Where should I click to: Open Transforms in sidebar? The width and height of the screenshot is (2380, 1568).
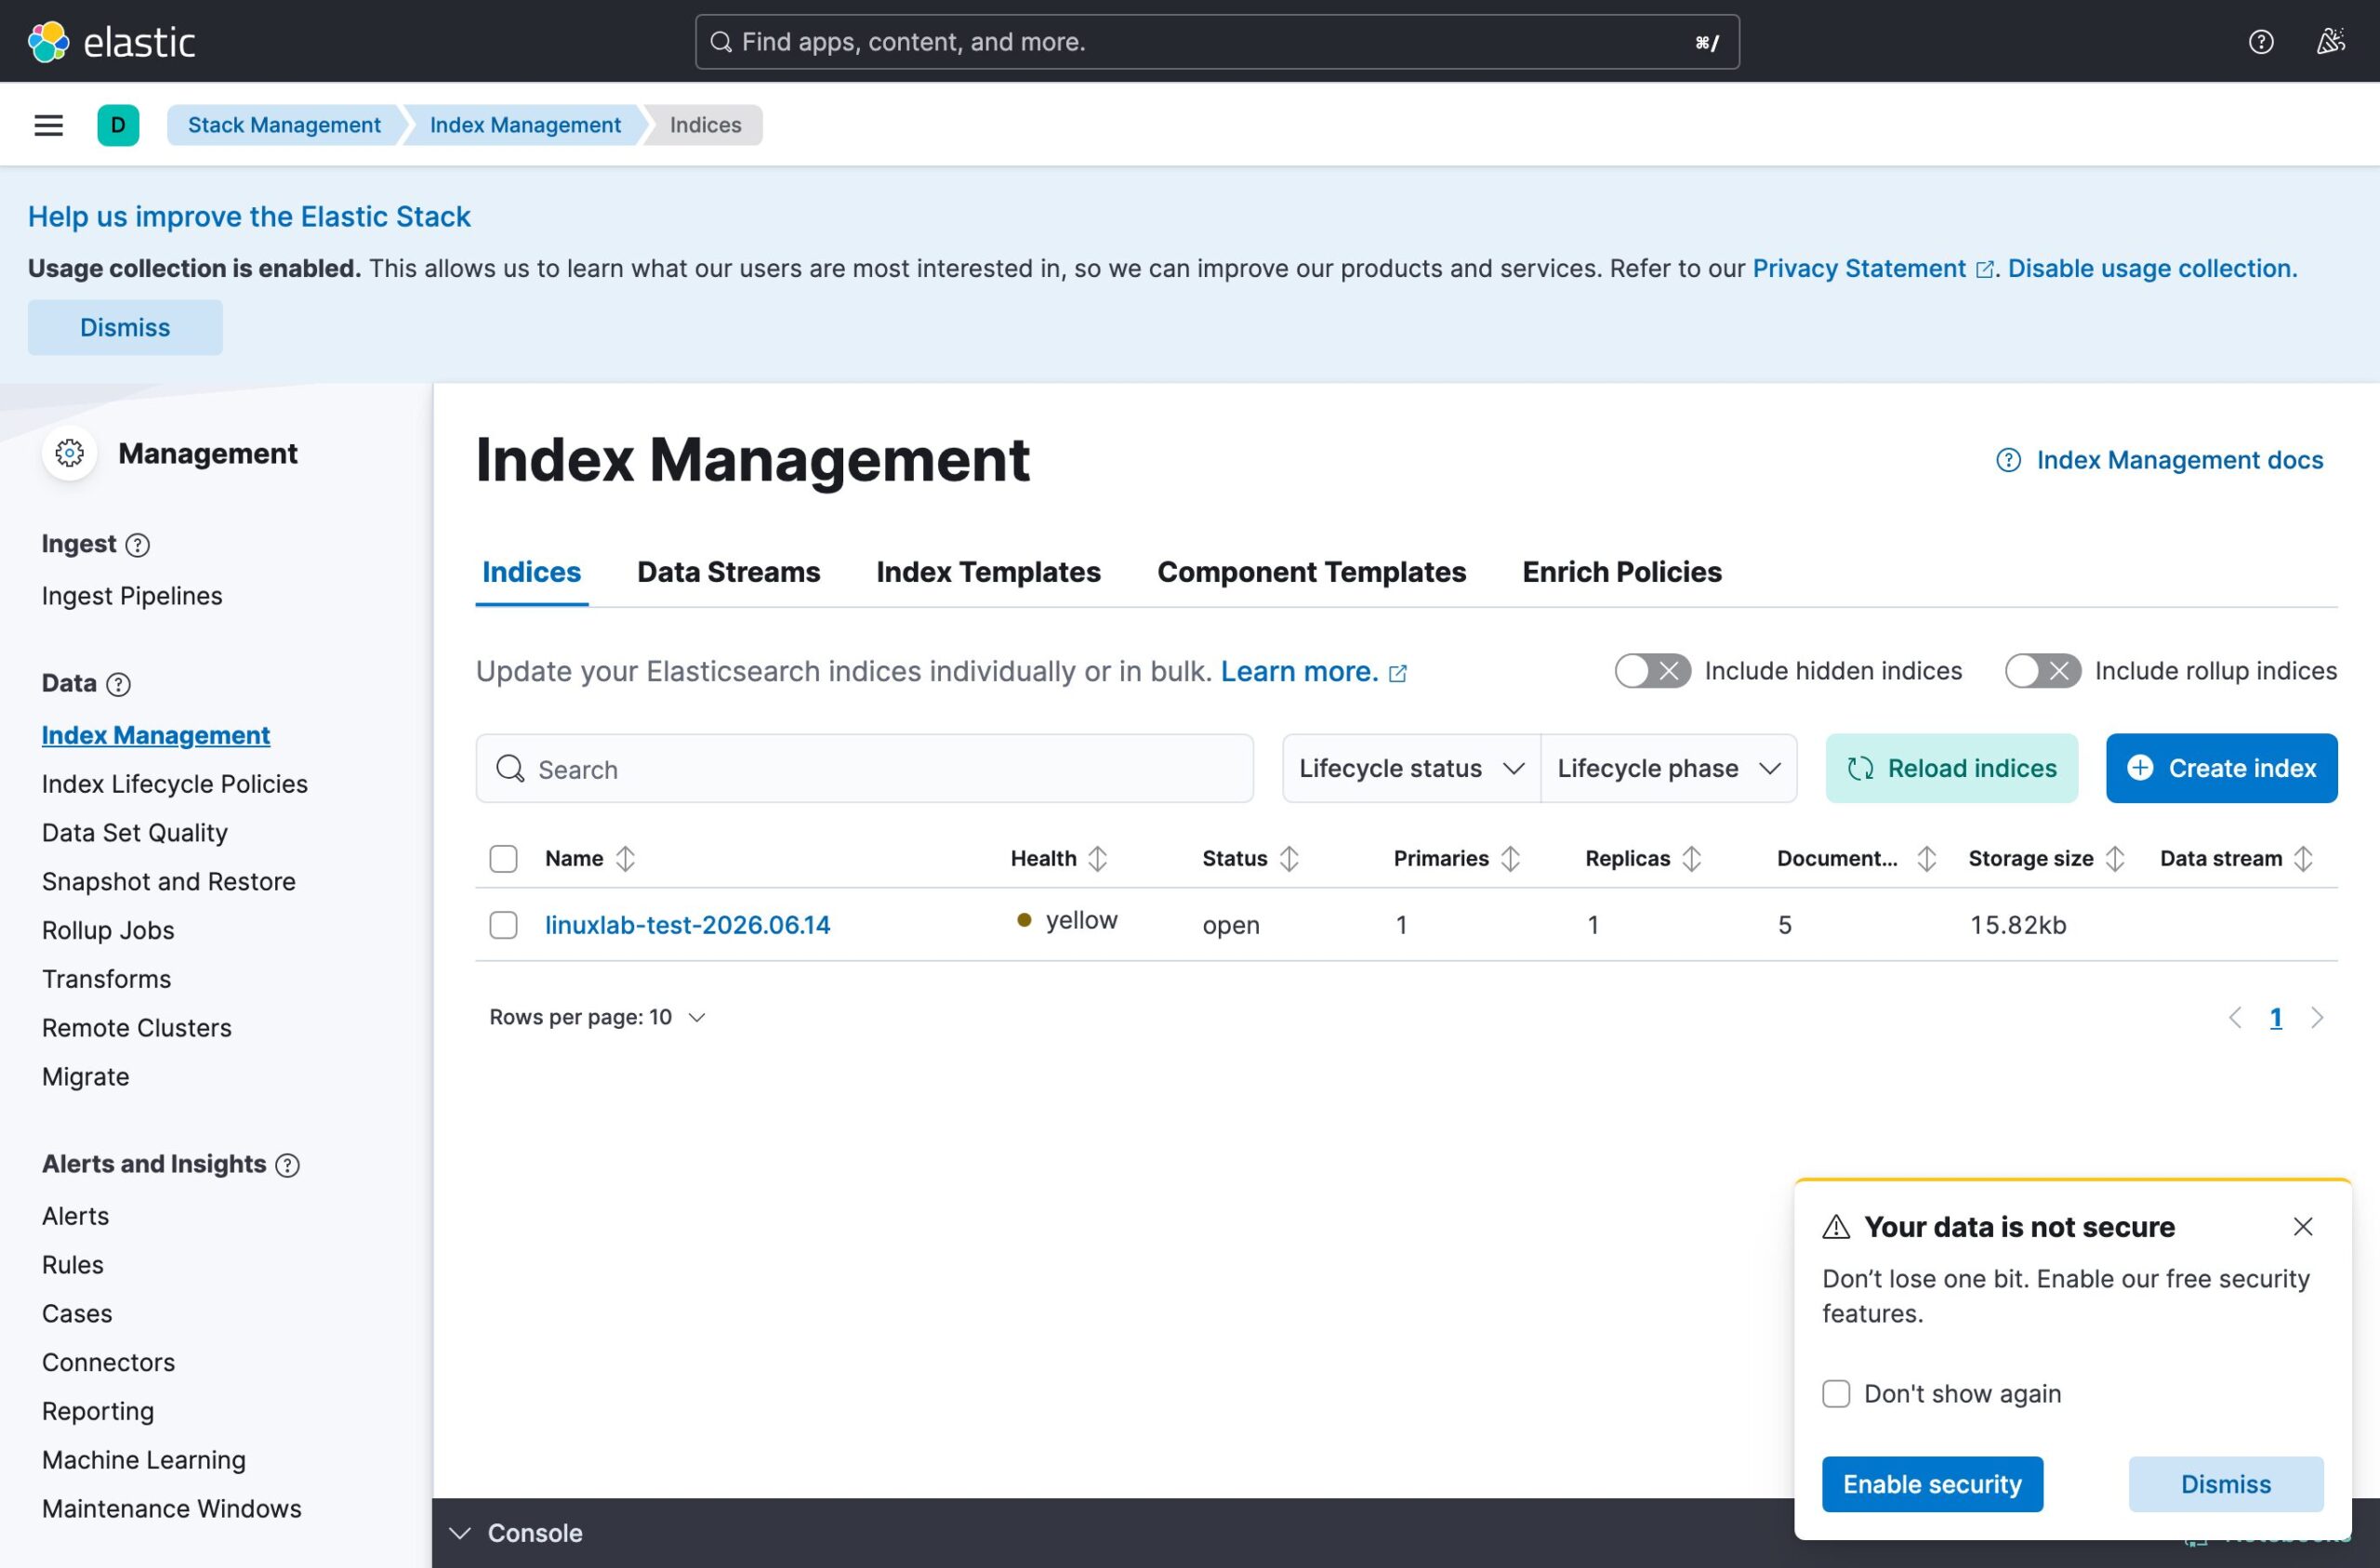[x=106, y=979]
